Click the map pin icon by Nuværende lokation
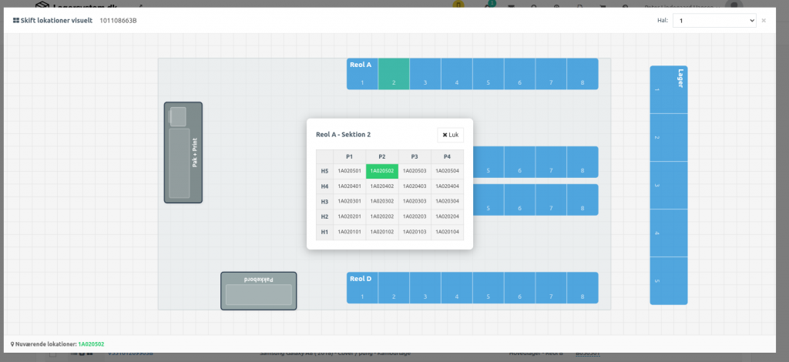Viewport: 789px width, 362px height. [13, 344]
